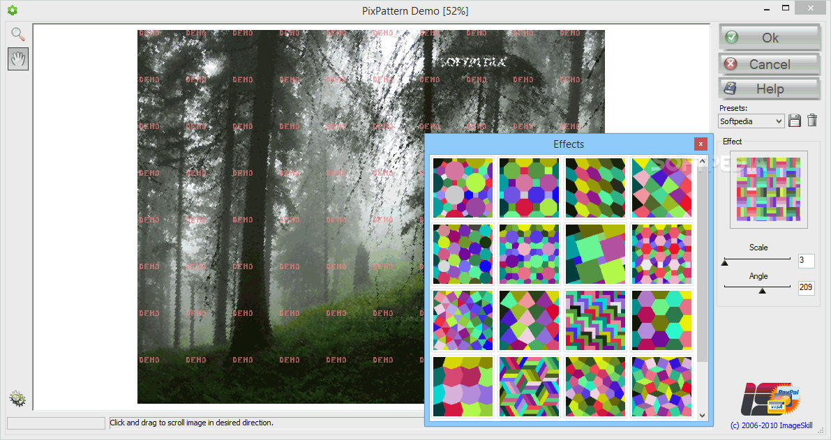Image resolution: width=831 pixels, height=440 pixels.
Task: Adjust the Scale slider
Action: click(x=757, y=260)
